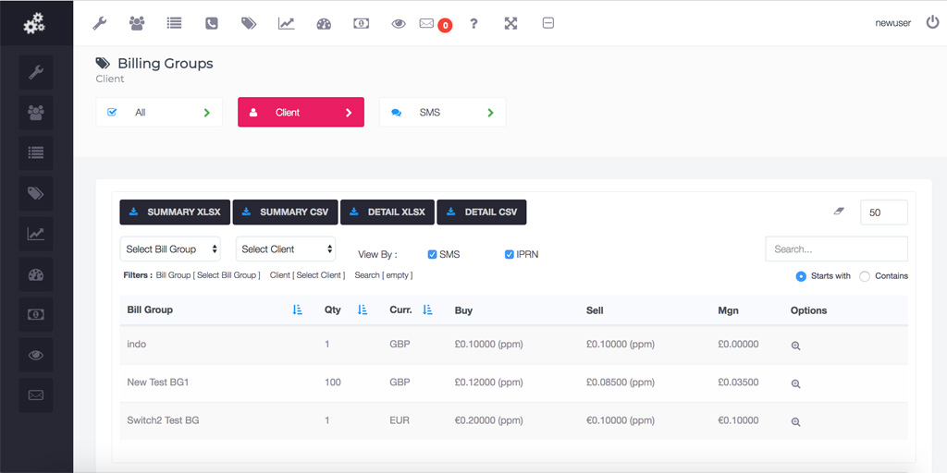
Task: Click the Search input field
Action: [x=836, y=249]
